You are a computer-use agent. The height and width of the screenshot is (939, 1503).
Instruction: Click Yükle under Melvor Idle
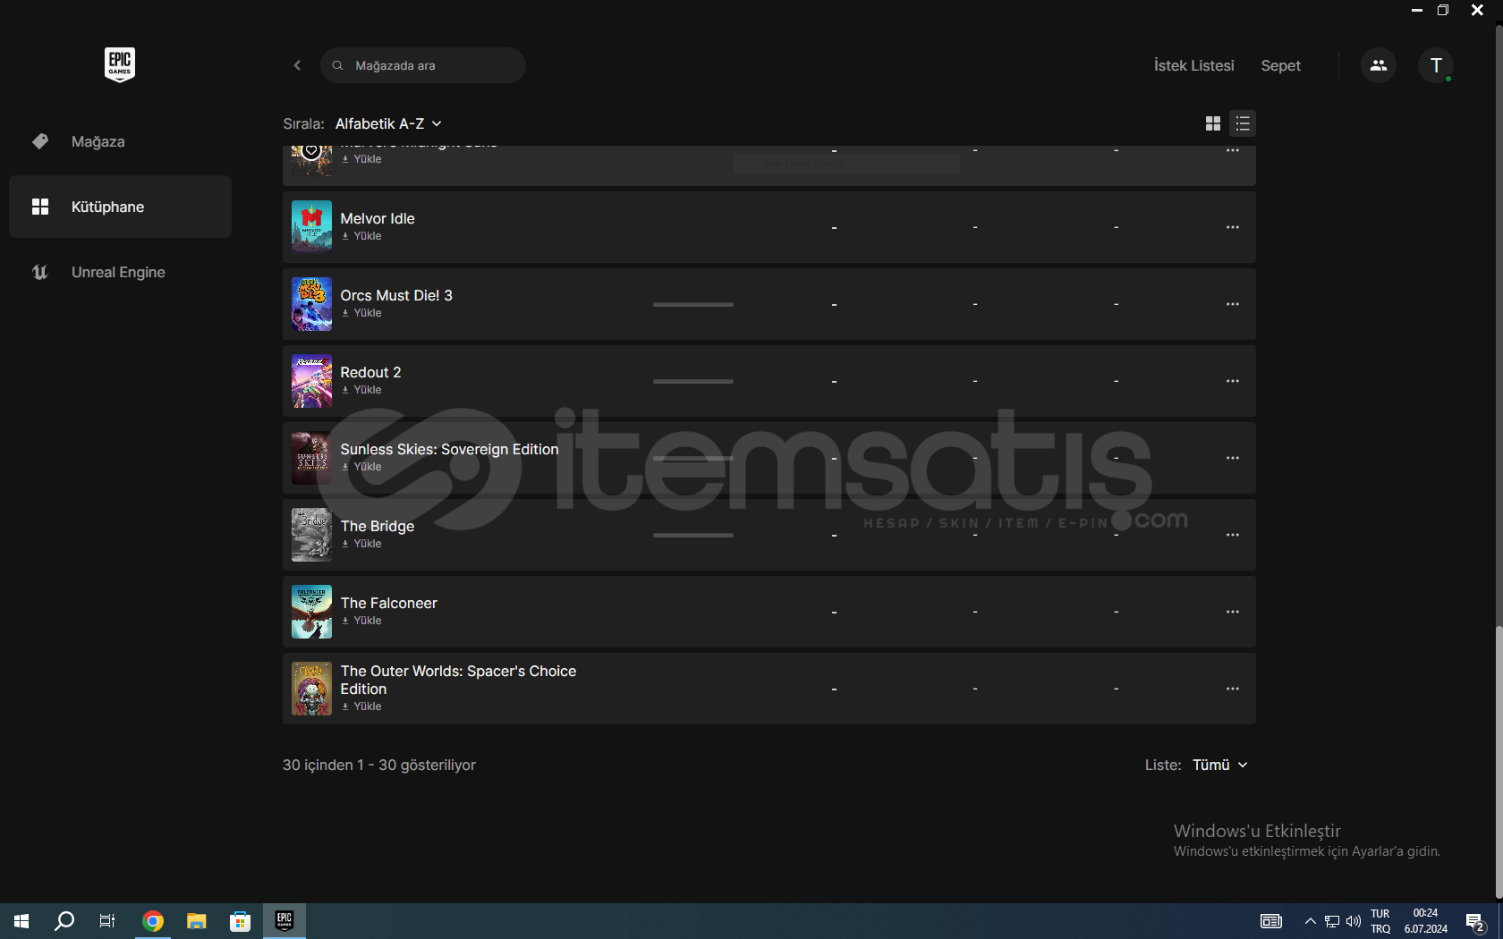click(361, 236)
